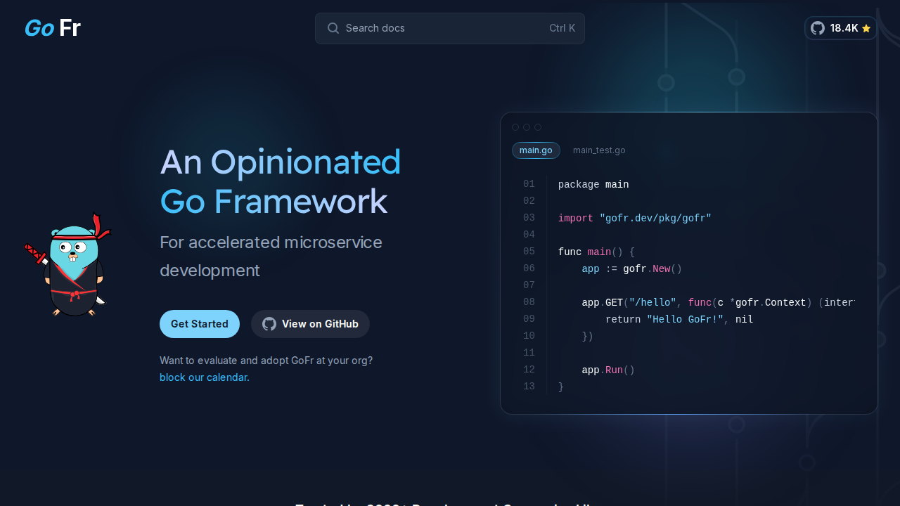Image resolution: width=900 pixels, height=506 pixels.
Task: Click the "Hello GoFr!" string in code
Action: click(x=685, y=319)
